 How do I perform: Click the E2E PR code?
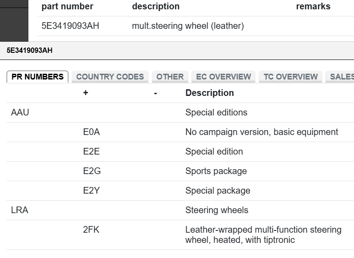91,151
